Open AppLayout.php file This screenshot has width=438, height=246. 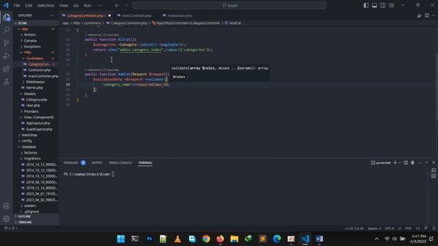pos(38,123)
